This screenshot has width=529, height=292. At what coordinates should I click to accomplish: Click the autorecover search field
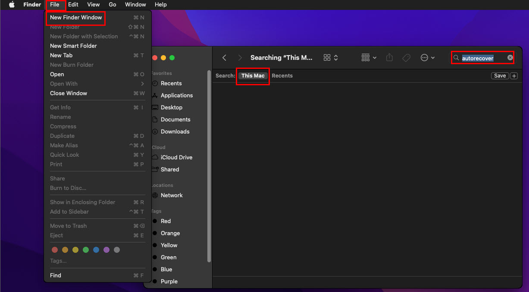(x=481, y=58)
